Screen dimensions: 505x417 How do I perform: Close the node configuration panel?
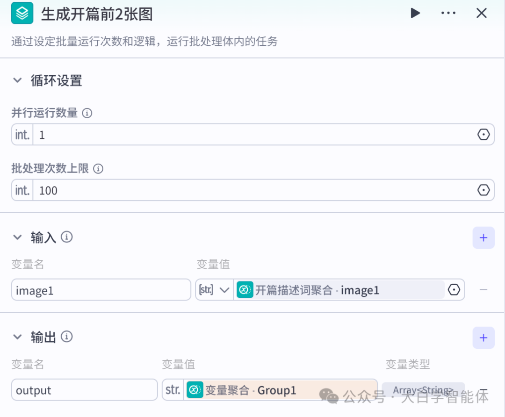482,13
